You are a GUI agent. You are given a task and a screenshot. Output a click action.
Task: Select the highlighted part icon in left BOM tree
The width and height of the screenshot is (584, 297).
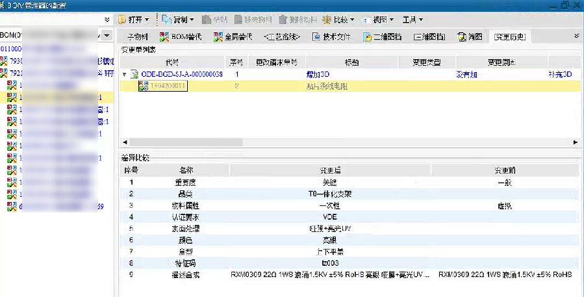pos(12,97)
